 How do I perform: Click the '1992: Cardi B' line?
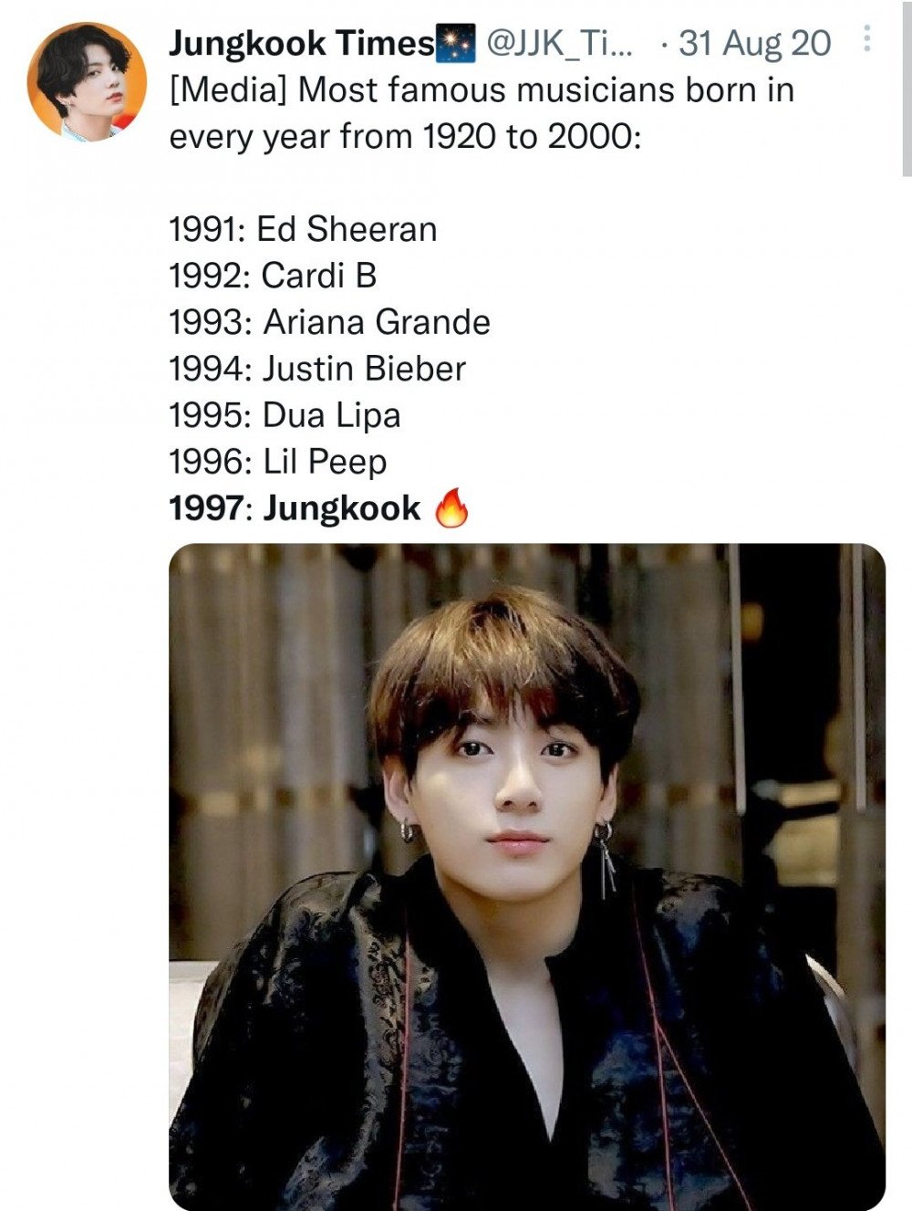[x=273, y=276]
